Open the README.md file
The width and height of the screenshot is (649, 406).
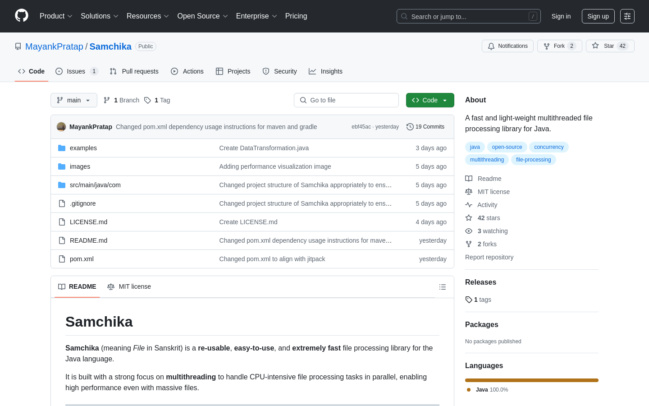(88, 240)
